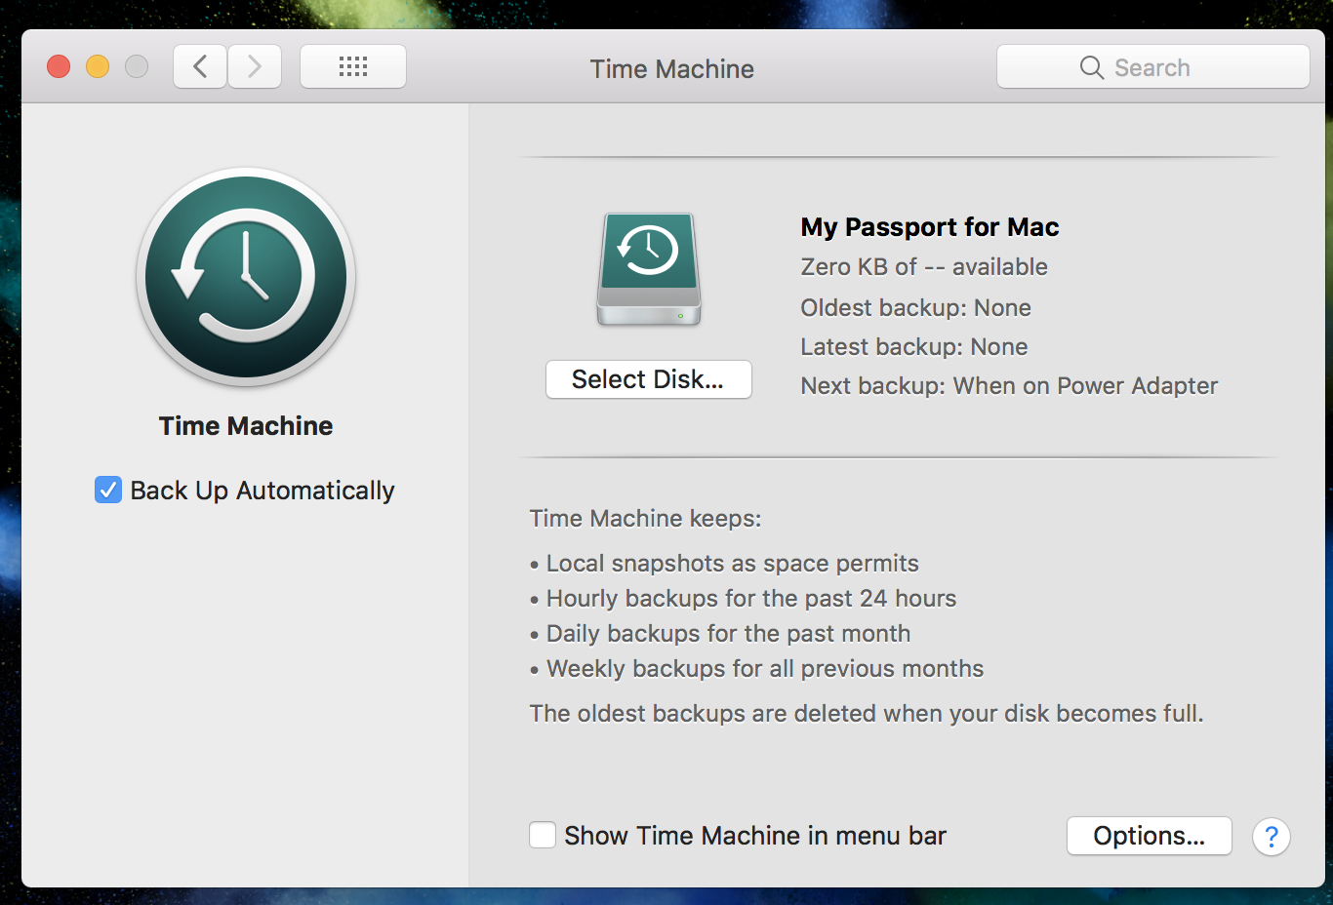Click the magnifying glass in the search field
1333x905 pixels.
pyautogui.click(x=1091, y=67)
